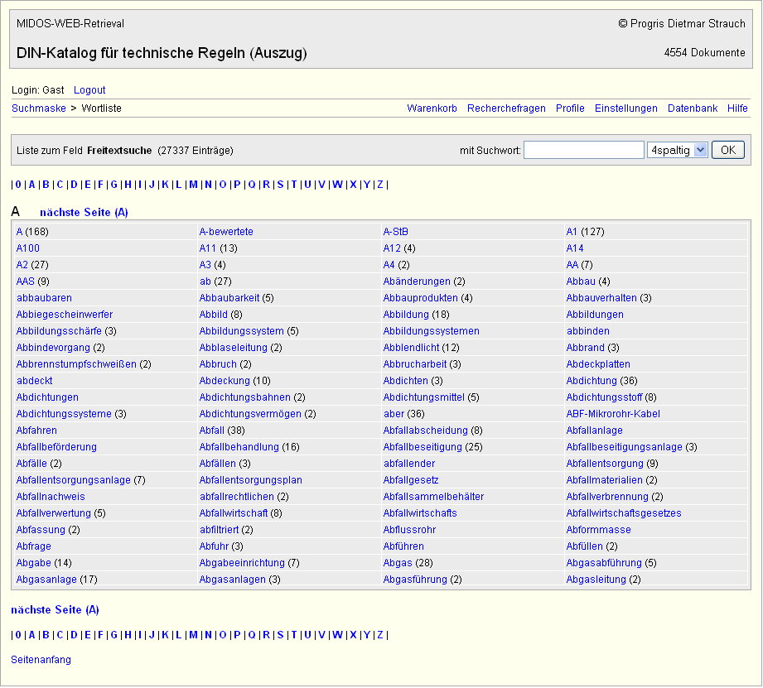
Task: Open the entry Abgasanlage
Action: (46, 580)
